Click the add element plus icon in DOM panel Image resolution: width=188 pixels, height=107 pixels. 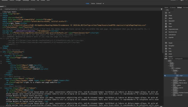pyautogui.click(x=165, y=76)
